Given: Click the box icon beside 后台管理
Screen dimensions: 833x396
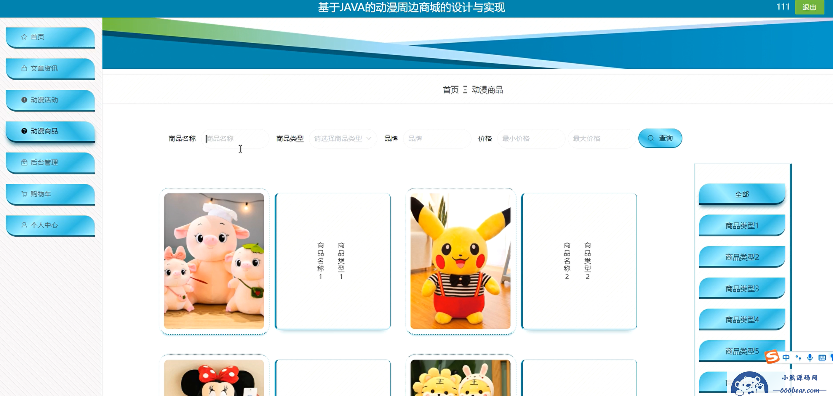Looking at the screenshot, I should 24,163.
